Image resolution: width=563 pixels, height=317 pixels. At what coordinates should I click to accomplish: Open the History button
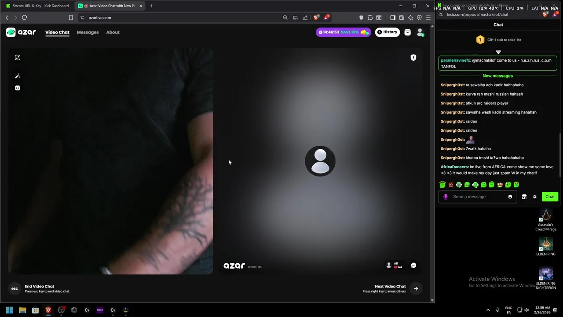pos(388,32)
